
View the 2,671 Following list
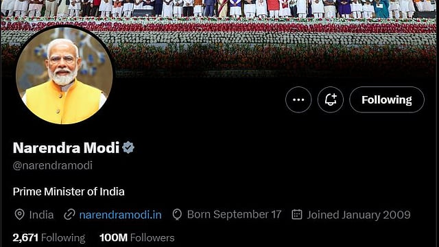point(49,238)
